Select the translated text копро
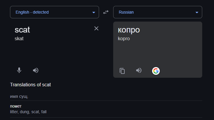Screen dimensions: 214x120 pyautogui.click(x=129, y=30)
